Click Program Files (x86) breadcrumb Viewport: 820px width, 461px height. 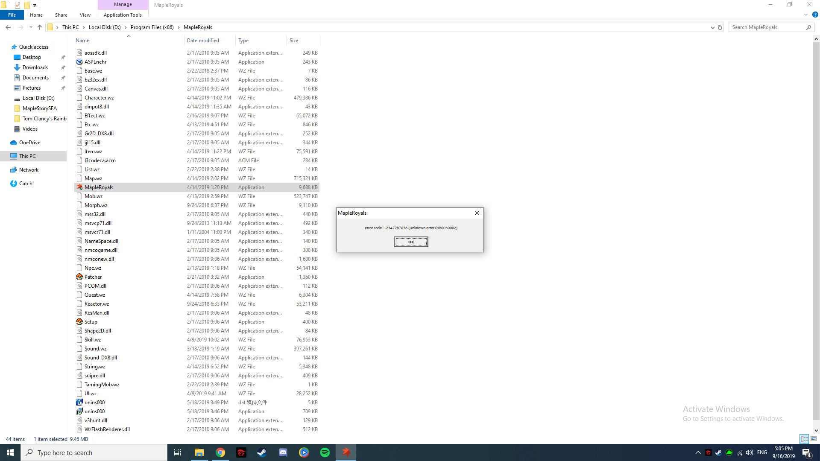click(152, 27)
